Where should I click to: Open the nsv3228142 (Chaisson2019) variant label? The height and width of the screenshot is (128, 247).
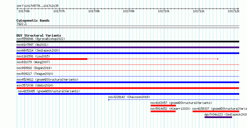pyautogui.click(x=129, y=97)
